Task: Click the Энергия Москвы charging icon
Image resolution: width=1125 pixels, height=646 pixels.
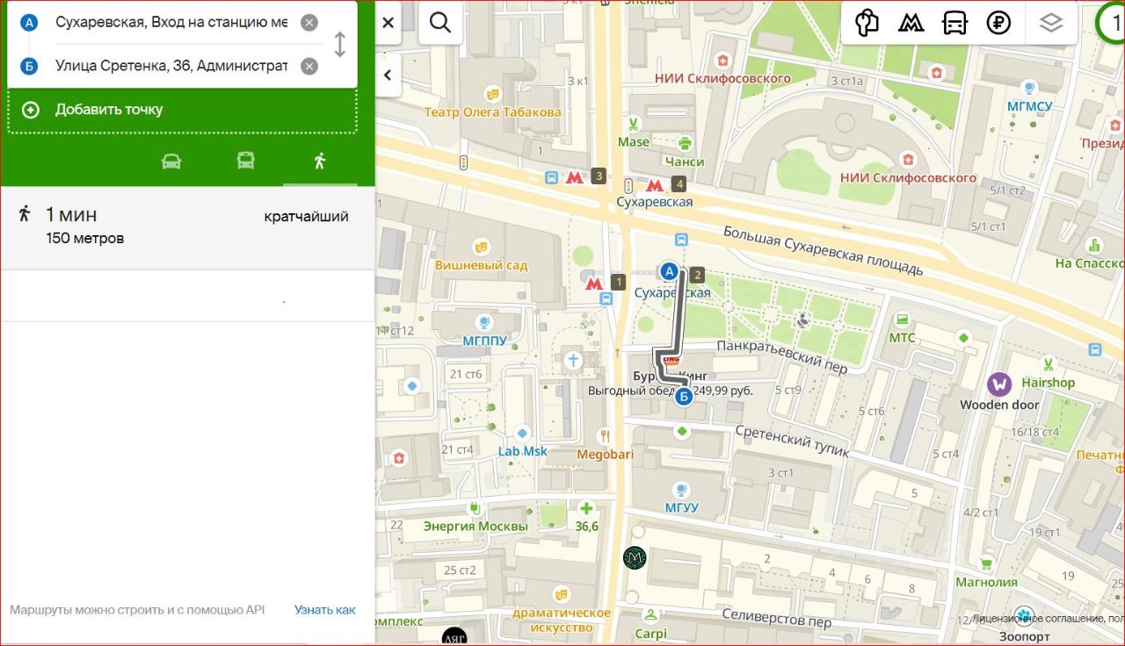Action: [x=475, y=507]
